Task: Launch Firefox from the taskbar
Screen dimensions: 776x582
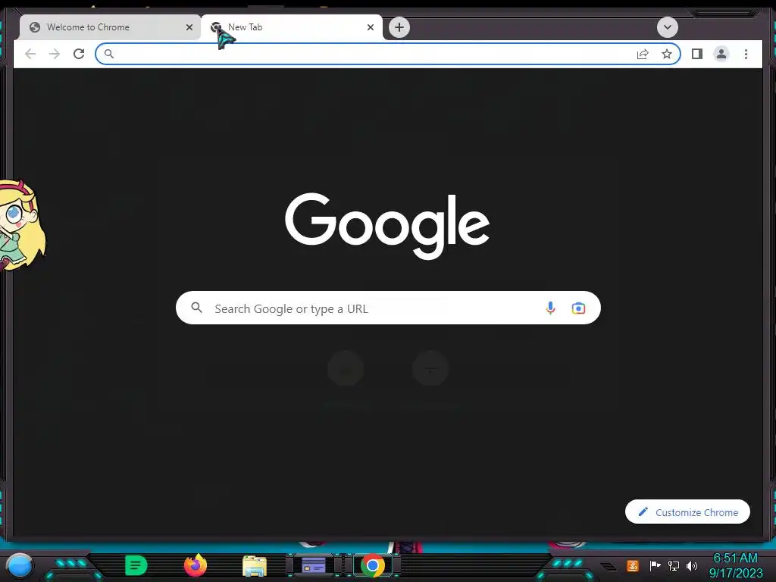Action: [x=196, y=565]
